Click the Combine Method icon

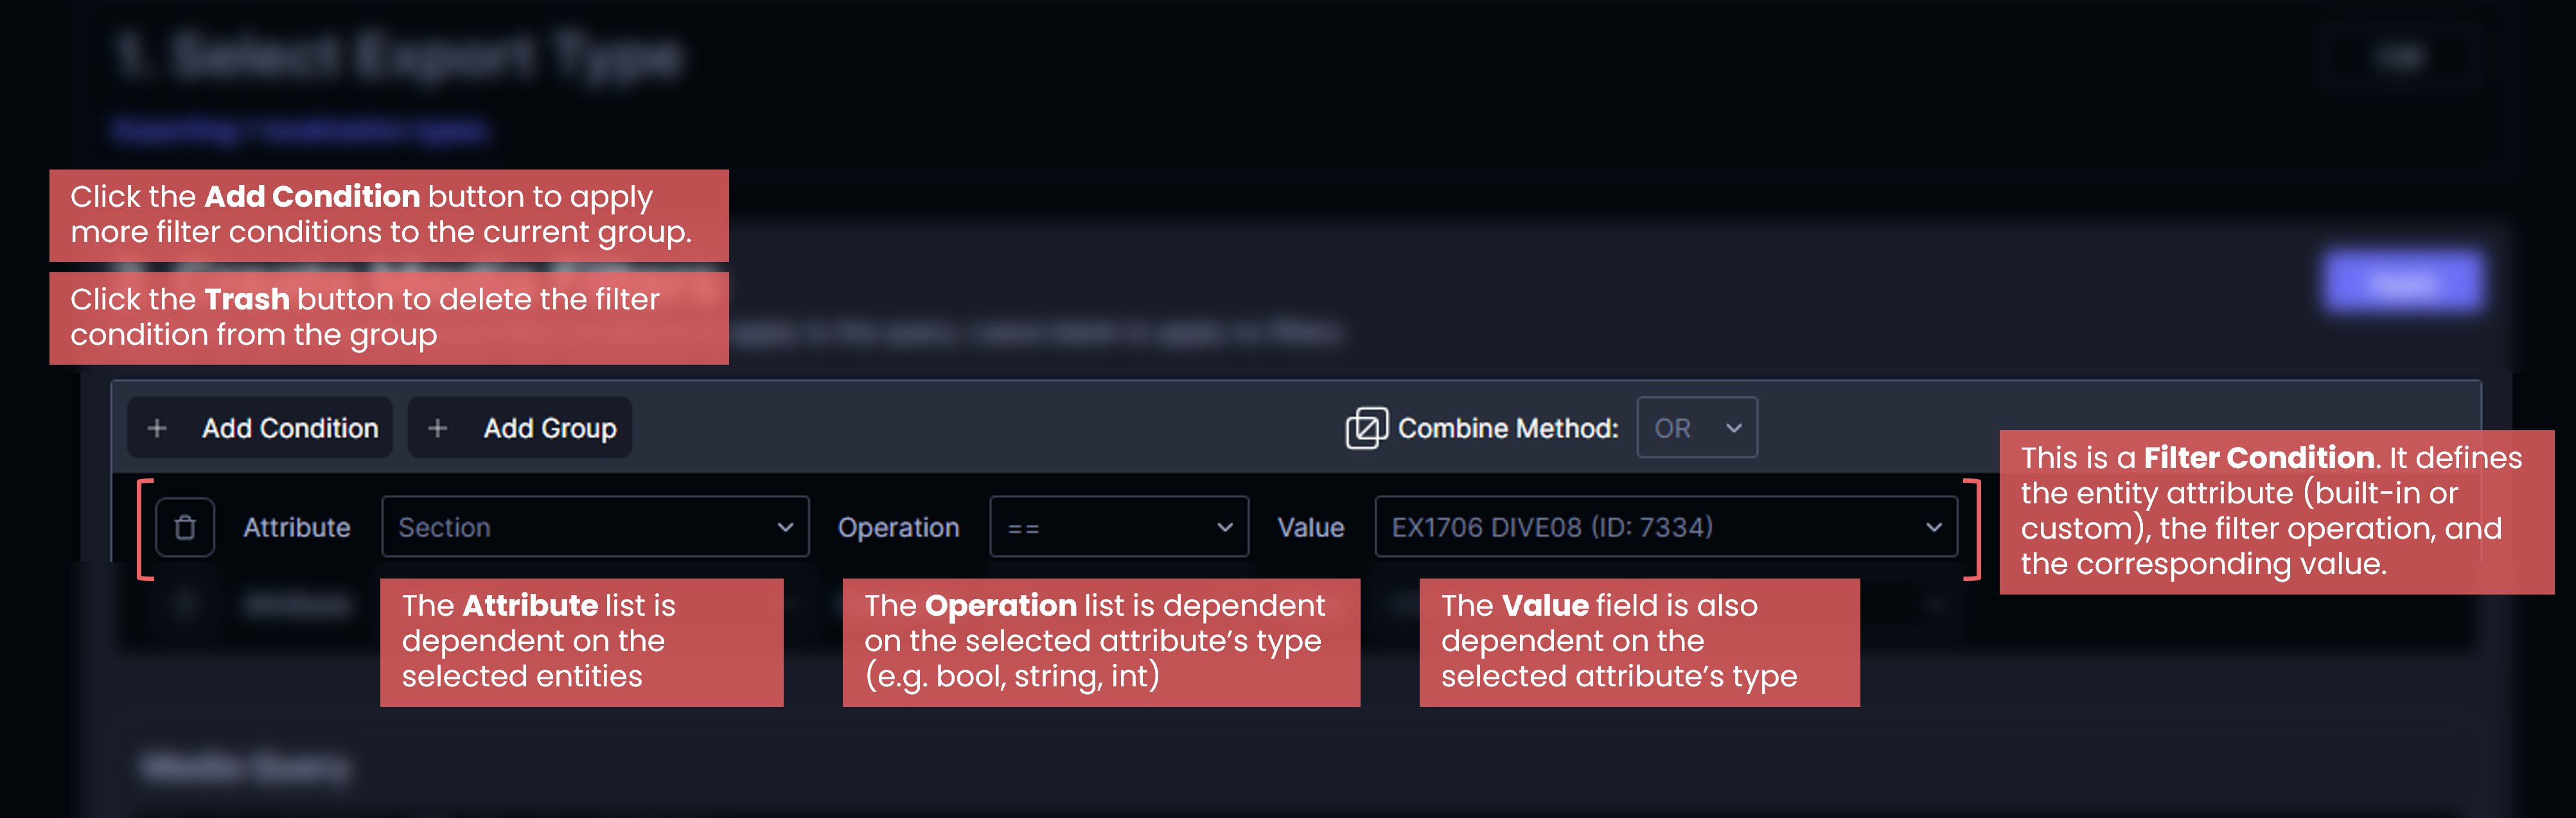pos(1366,428)
